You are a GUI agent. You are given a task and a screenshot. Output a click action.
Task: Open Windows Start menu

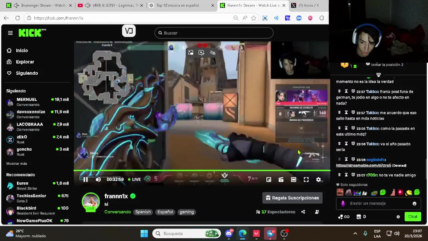144,234
